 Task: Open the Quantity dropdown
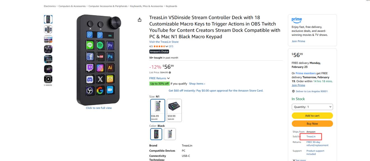click(312, 107)
